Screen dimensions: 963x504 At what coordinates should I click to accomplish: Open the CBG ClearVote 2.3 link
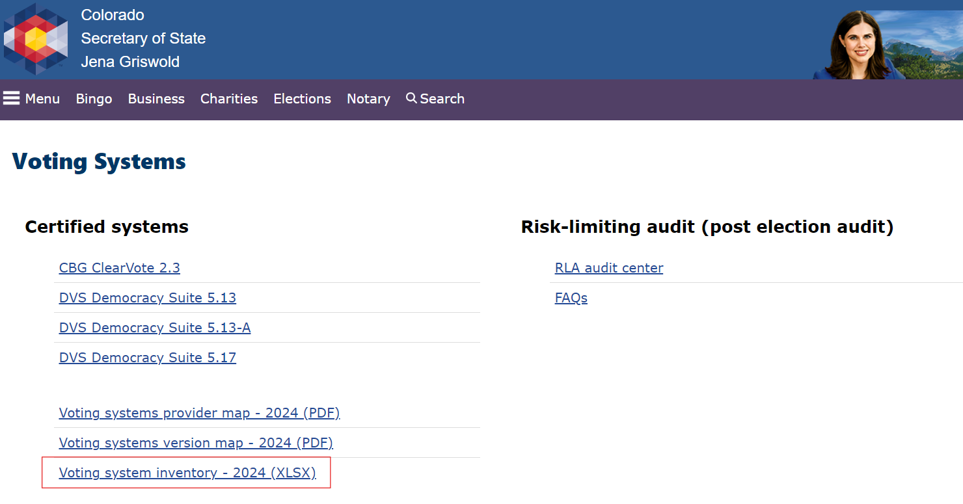[x=120, y=268]
